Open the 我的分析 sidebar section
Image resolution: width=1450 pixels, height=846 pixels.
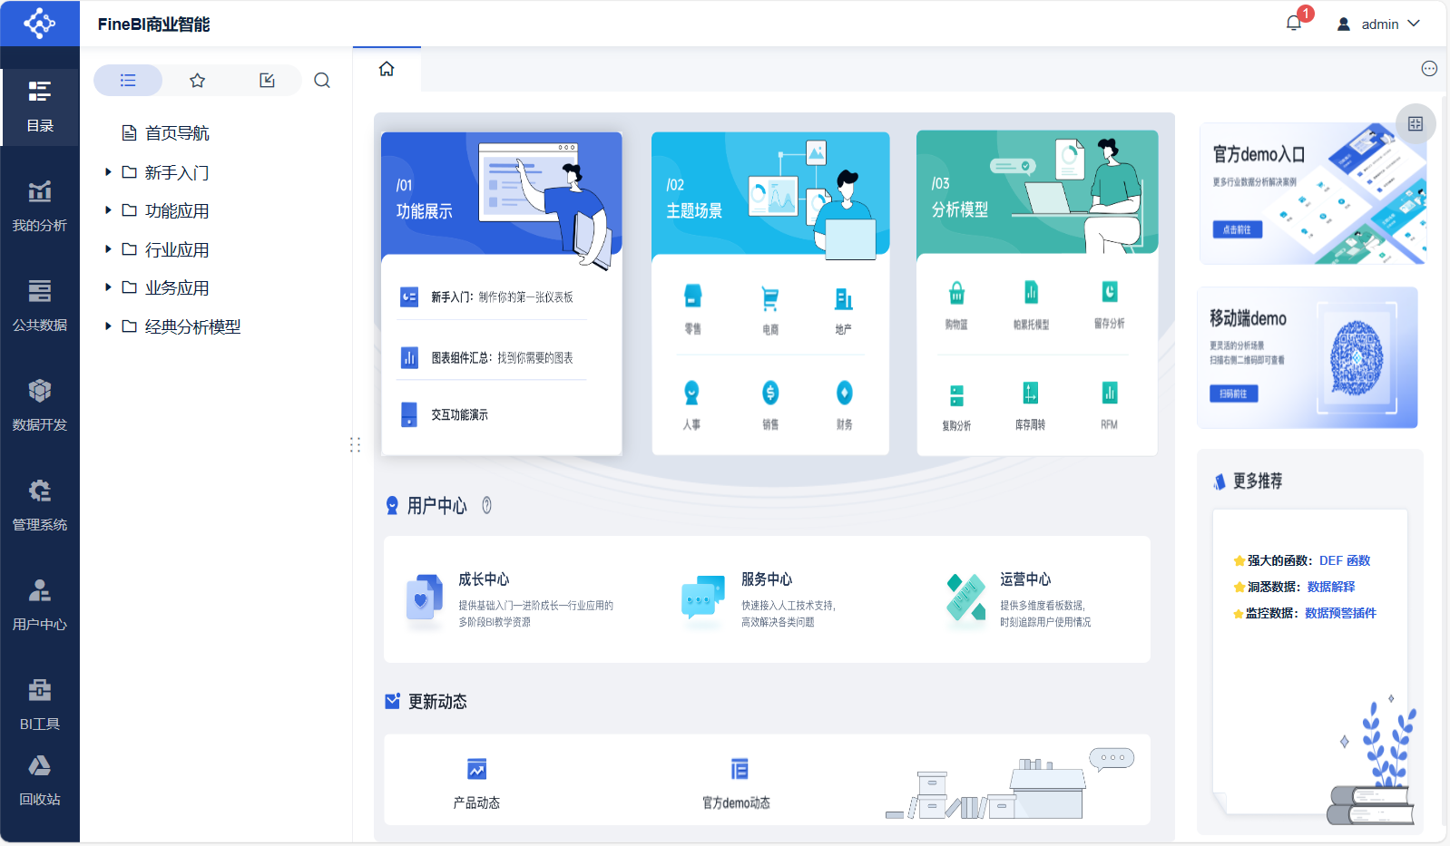pyautogui.click(x=40, y=206)
